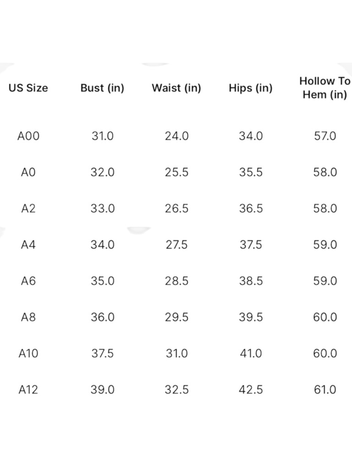Select size A10 row label
352x470 pixels.
point(29,353)
